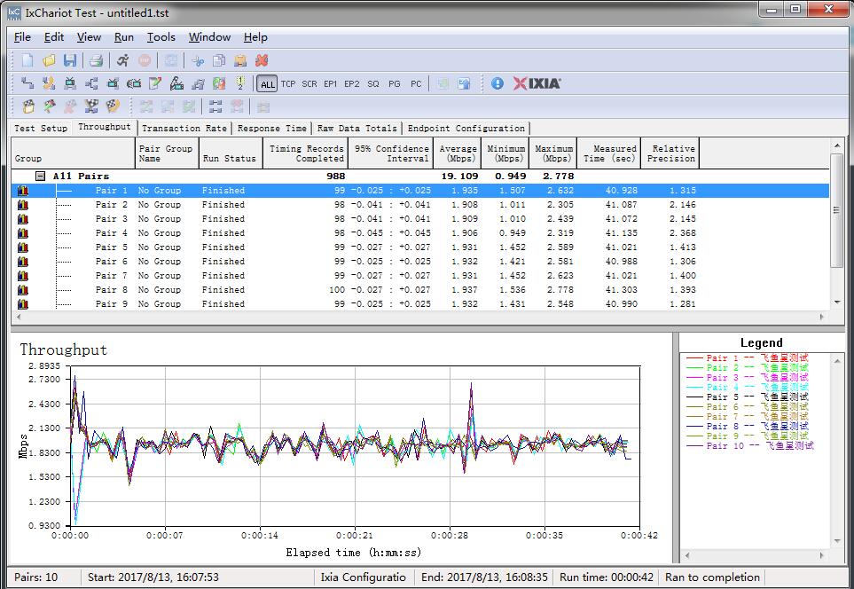The width and height of the screenshot is (854, 589).
Task: Click the Cut scissors icon
Action: pos(198,60)
